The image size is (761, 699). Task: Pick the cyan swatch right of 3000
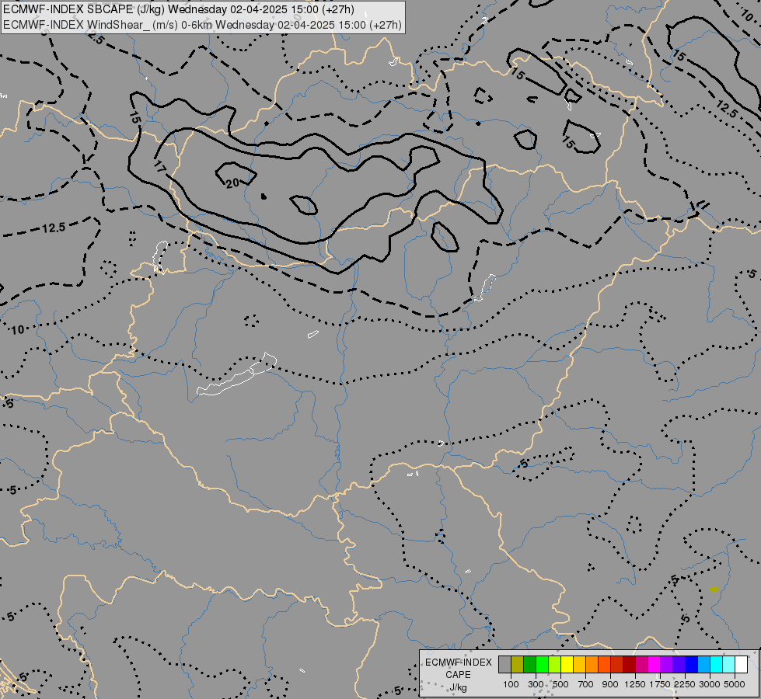point(717,665)
